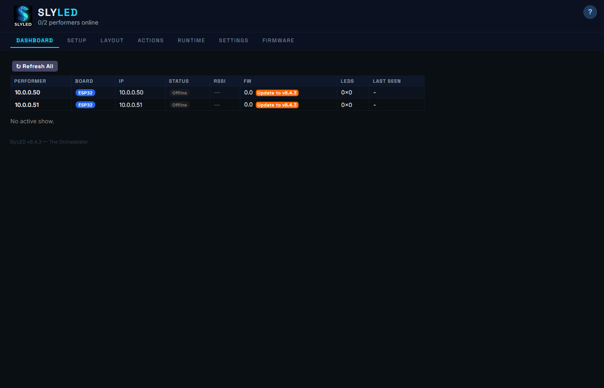This screenshot has height=388, width=604.
Task: Click the Status column header
Action: coord(179,81)
